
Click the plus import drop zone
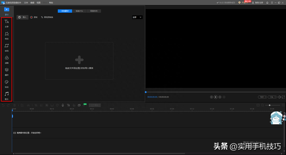point(79,61)
